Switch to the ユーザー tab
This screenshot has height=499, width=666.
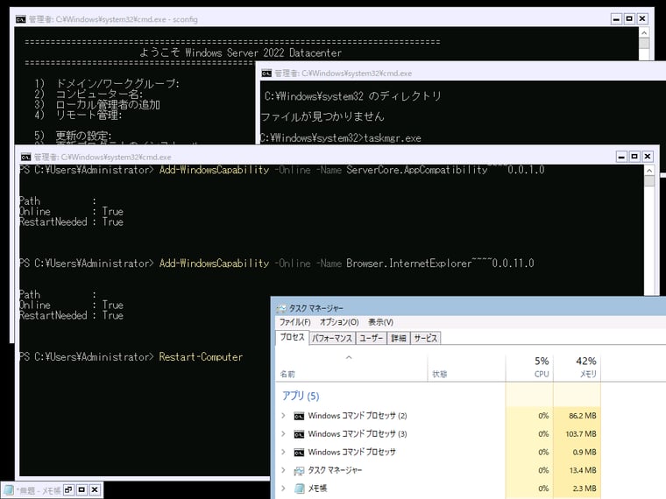[x=371, y=338]
